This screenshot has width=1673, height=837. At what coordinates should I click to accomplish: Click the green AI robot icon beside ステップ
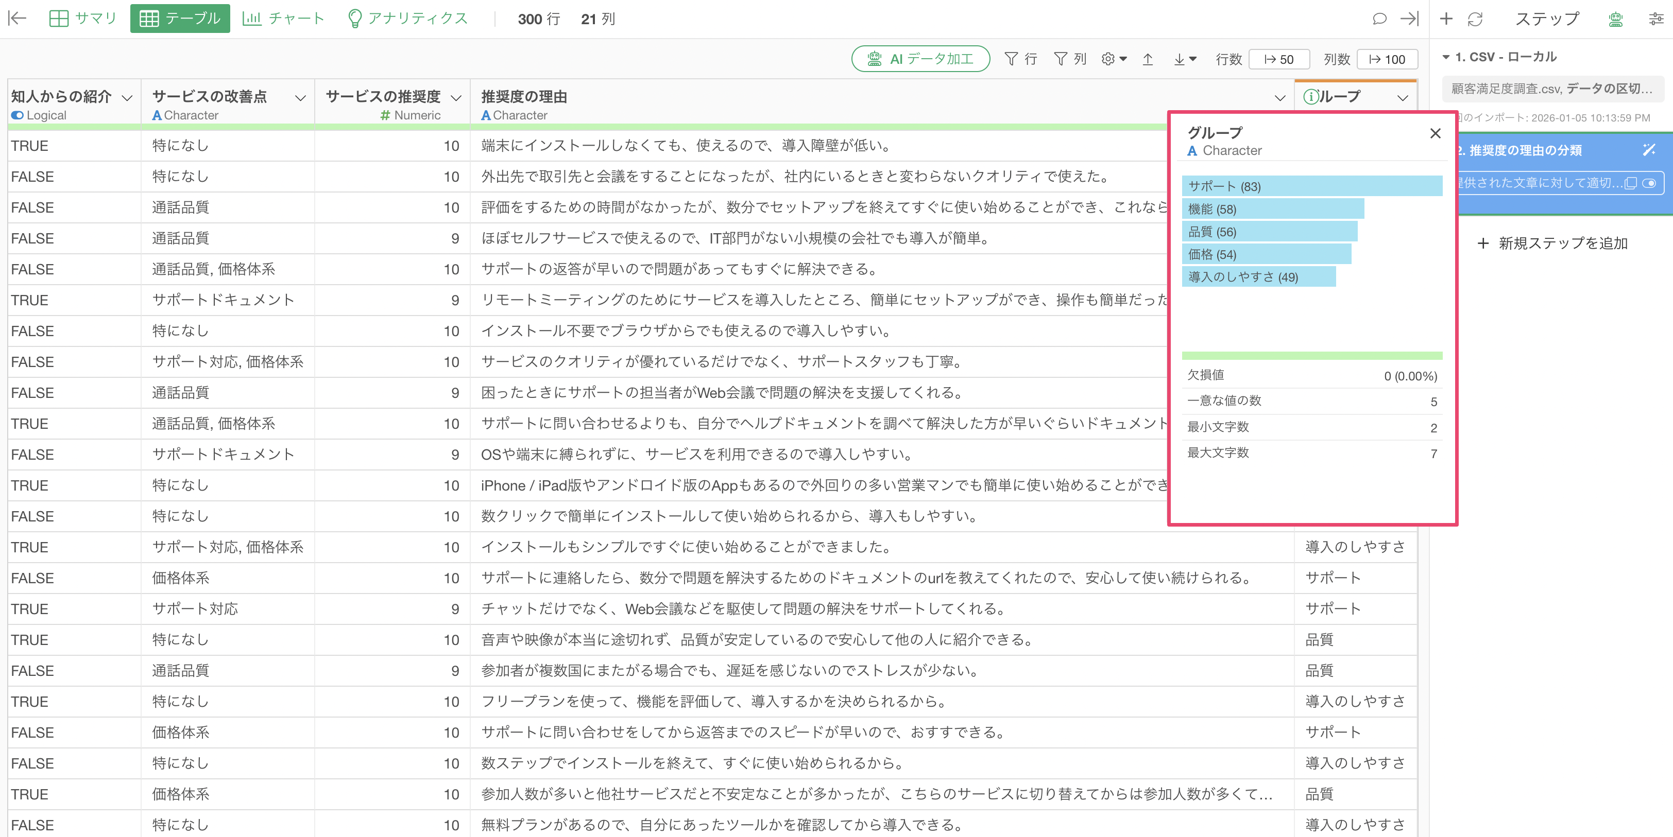coord(1616,19)
